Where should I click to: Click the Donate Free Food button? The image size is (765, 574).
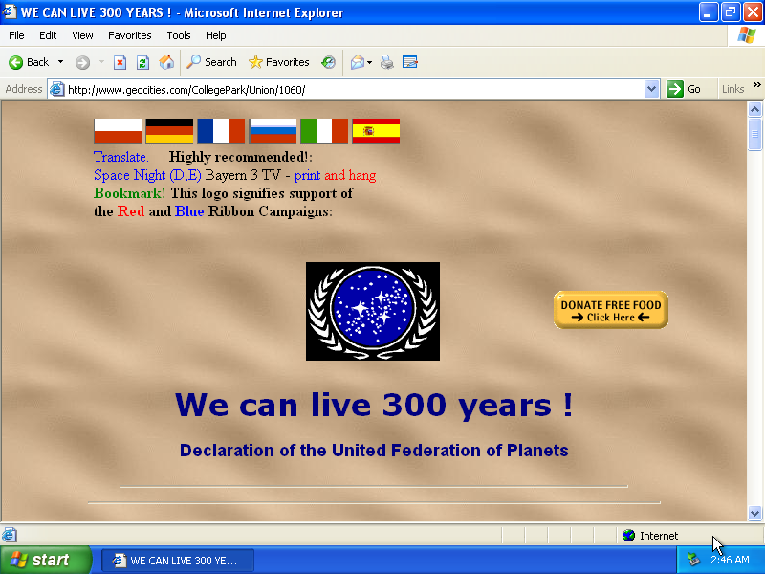(611, 310)
